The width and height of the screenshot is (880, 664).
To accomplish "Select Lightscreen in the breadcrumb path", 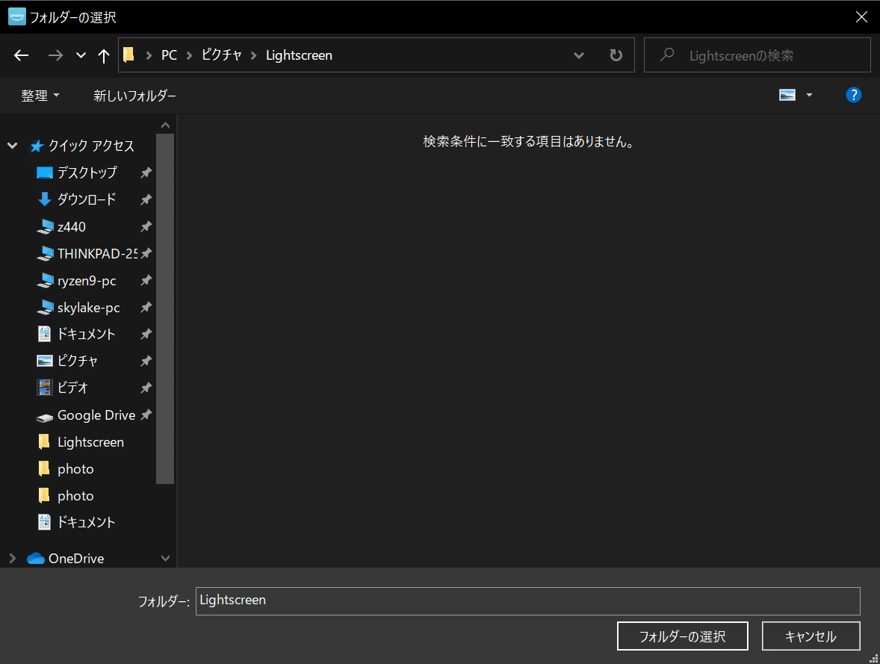I will pos(299,55).
